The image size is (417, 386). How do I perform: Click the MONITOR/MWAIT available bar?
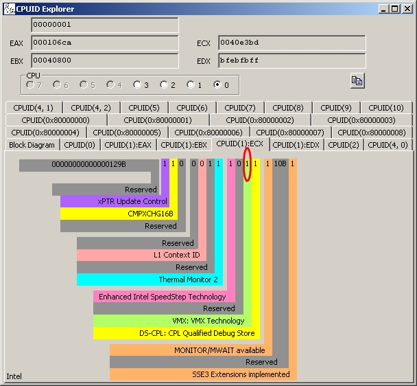[191, 350]
